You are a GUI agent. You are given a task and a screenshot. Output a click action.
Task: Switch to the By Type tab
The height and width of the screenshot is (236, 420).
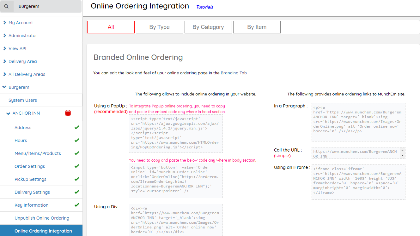click(x=159, y=27)
